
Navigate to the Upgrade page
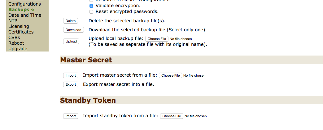coord(18,49)
